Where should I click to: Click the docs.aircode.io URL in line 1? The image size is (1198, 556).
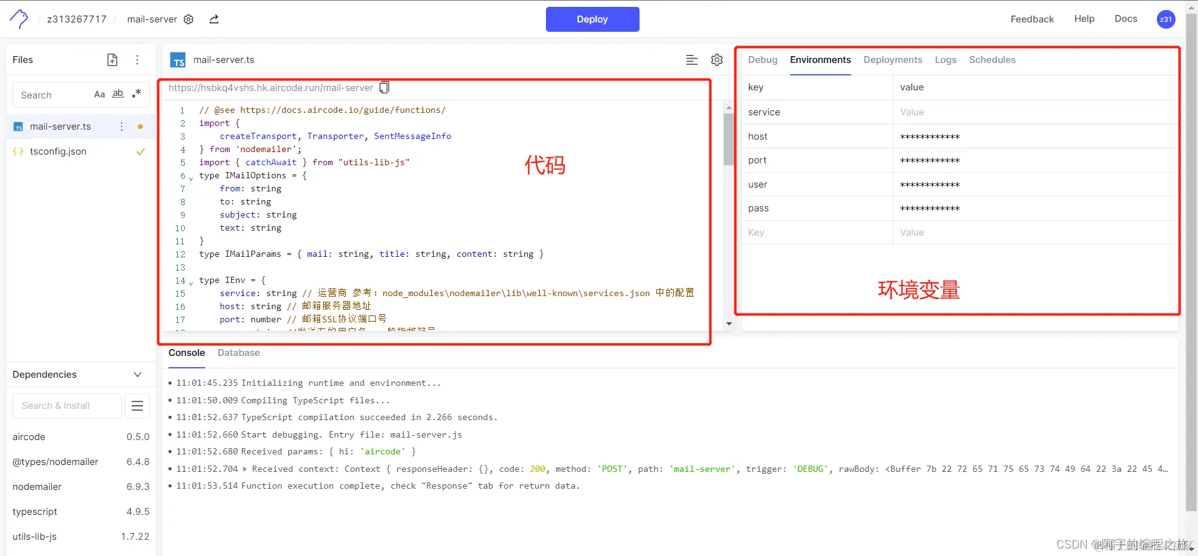(x=343, y=110)
